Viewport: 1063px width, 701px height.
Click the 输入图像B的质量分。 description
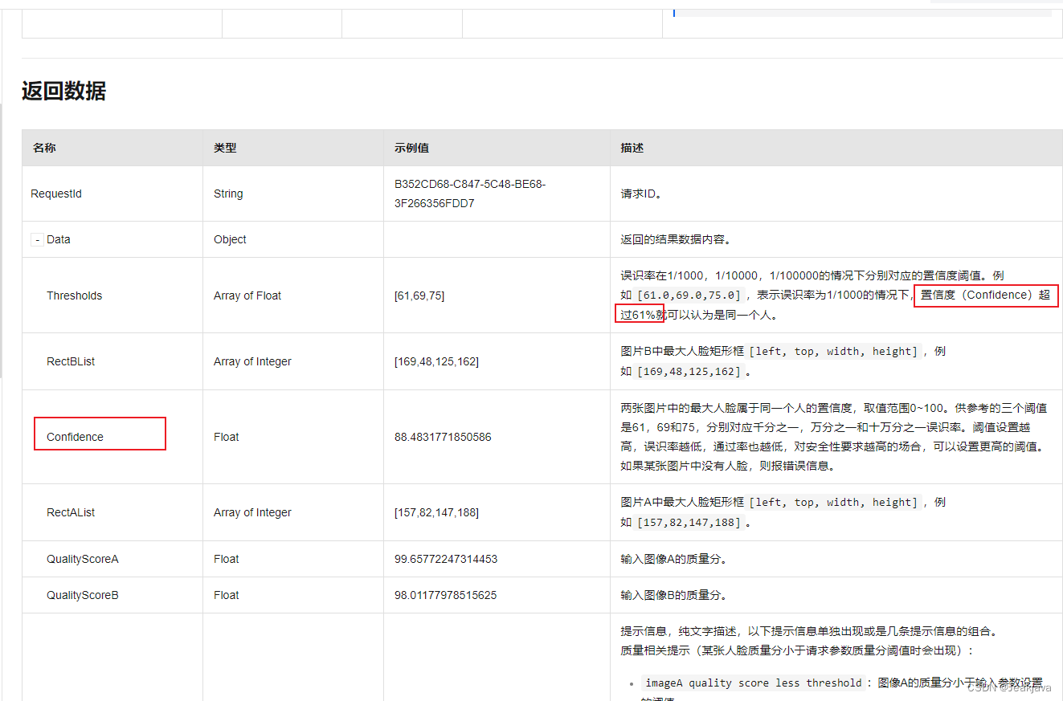point(674,595)
